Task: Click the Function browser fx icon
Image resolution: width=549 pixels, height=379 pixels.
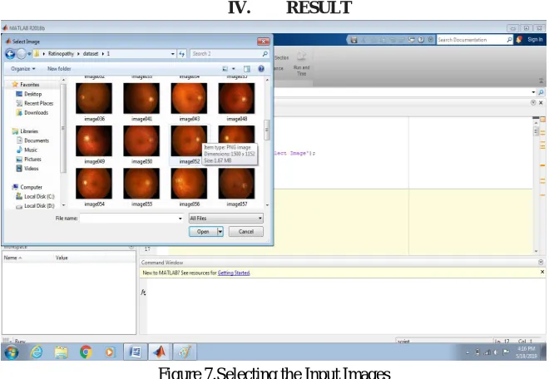Action: coord(143,292)
